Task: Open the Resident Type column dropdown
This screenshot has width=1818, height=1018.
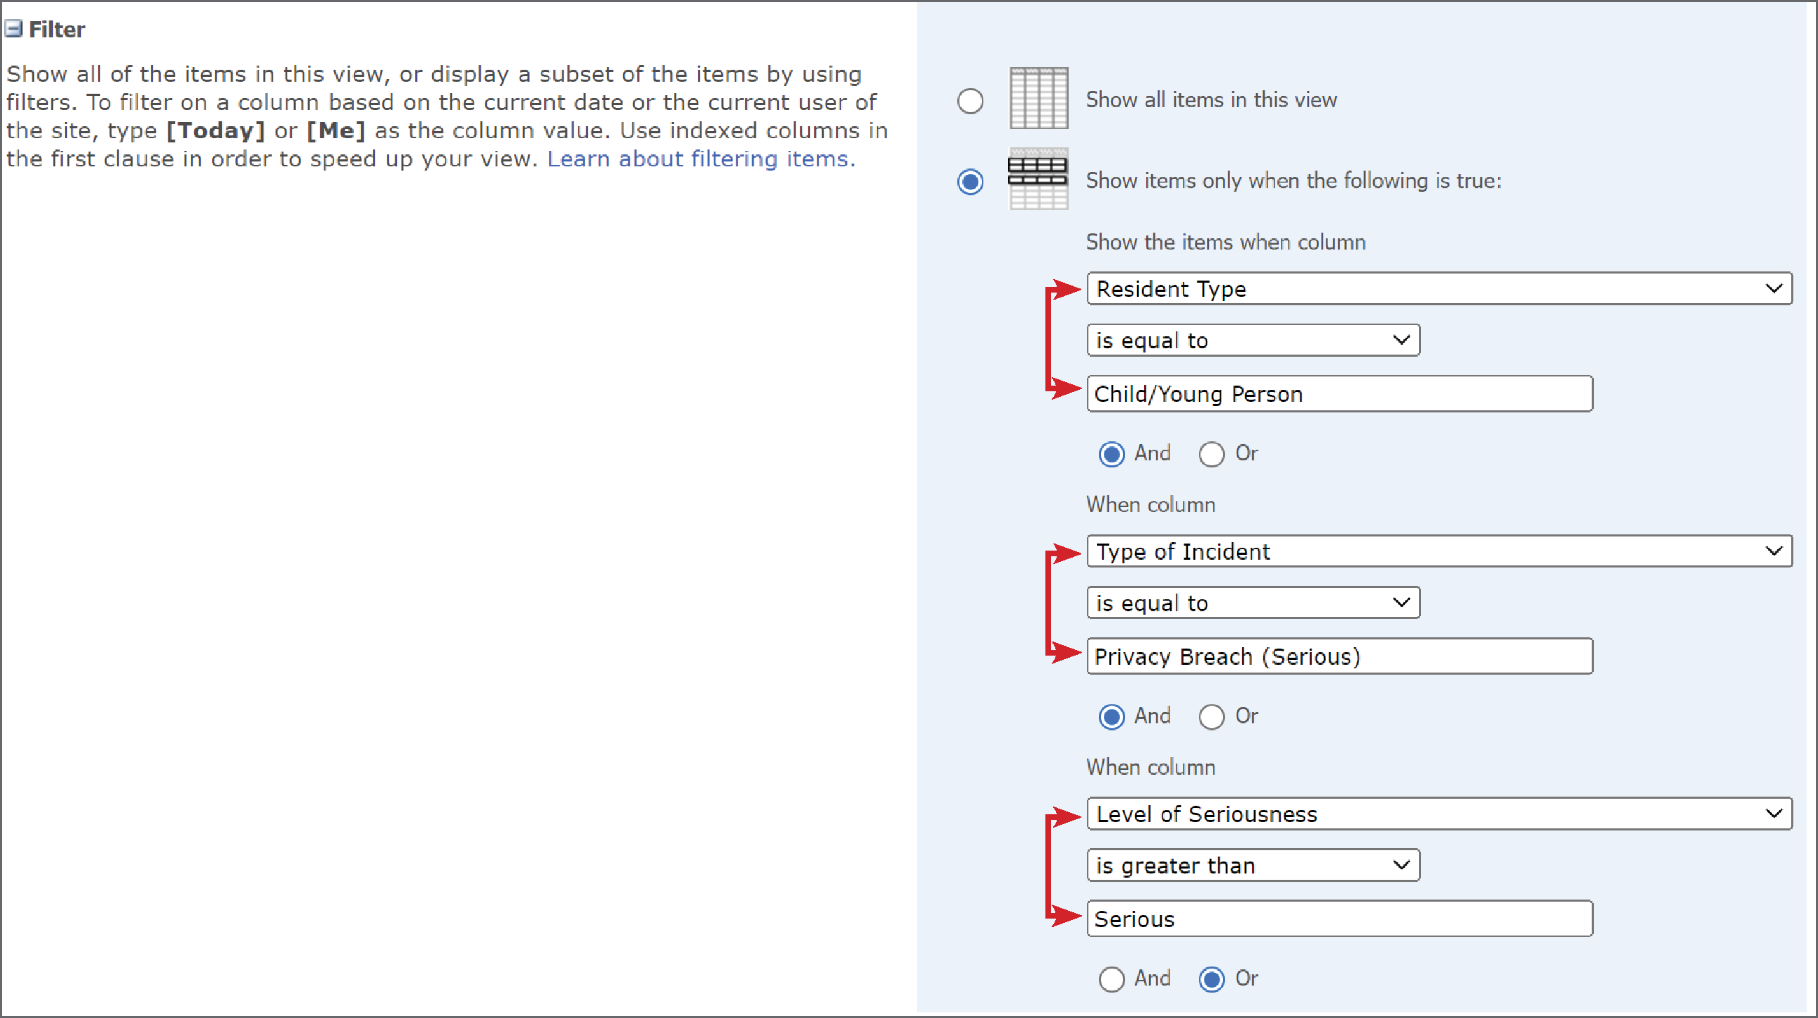Action: click(1439, 289)
